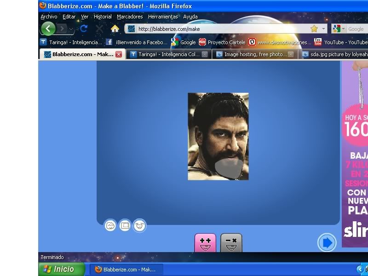This screenshot has width=368, height=276.
Task: Click the blue next arrow button
Action: pos(327,243)
